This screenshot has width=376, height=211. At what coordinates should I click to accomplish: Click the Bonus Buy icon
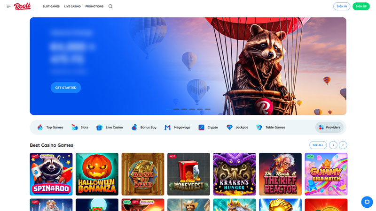coord(134,127)
